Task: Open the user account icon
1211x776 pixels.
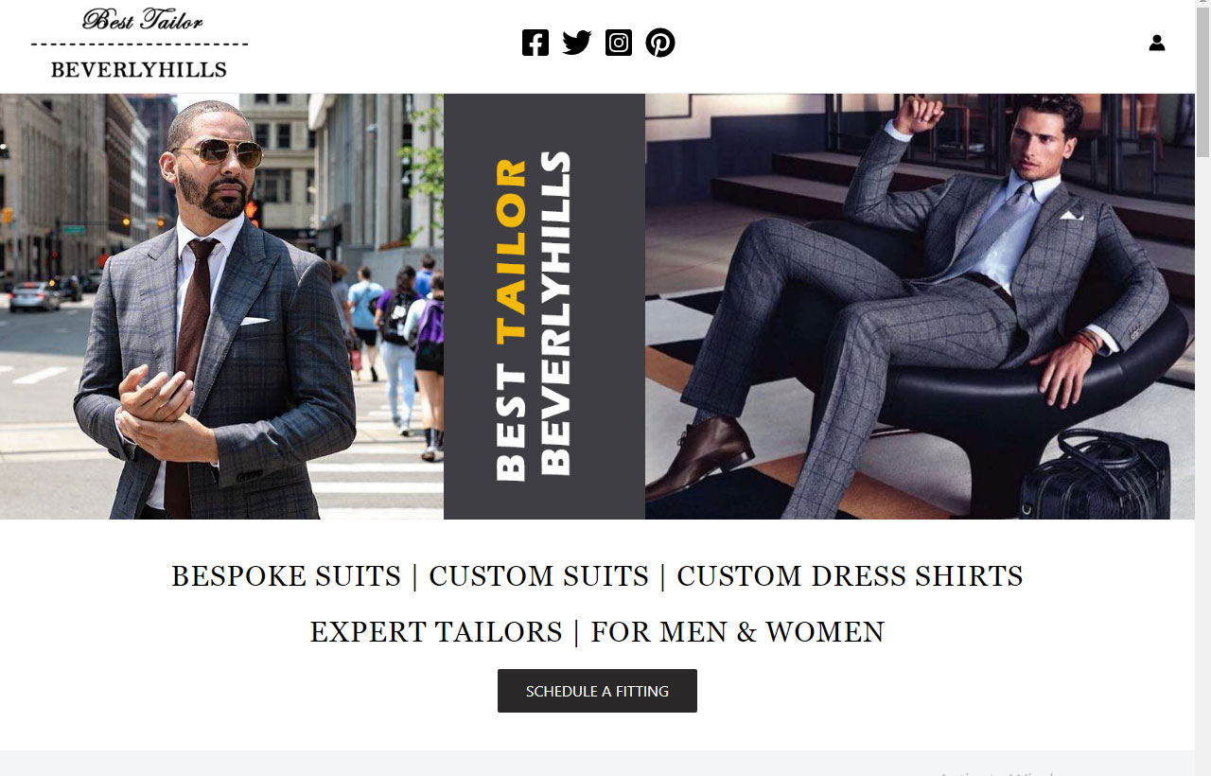Action: coord(1157,43)
